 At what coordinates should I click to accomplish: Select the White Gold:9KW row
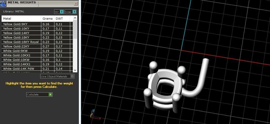pyautogui.click(x=37, y=51)
